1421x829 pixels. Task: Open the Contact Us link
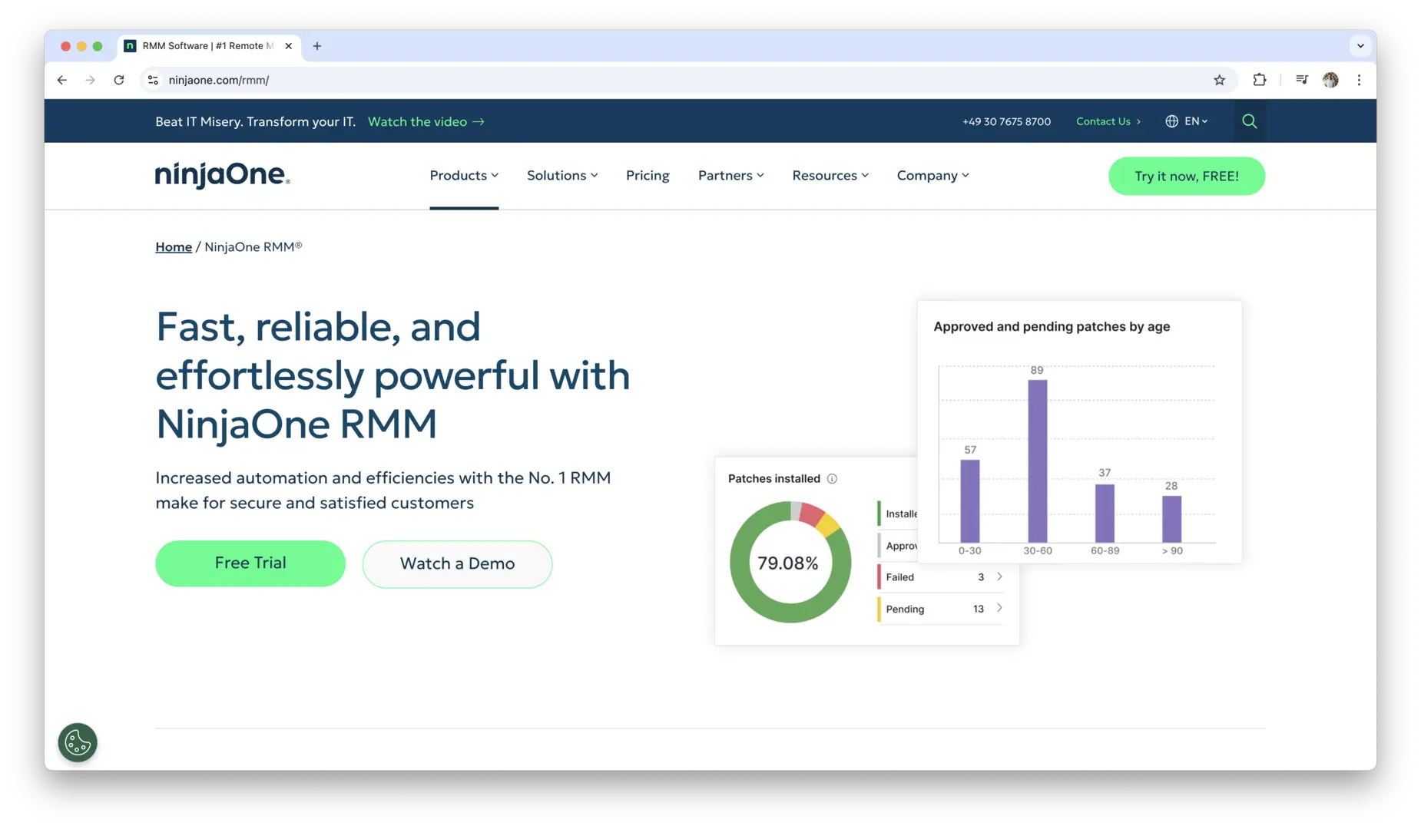1108,121
